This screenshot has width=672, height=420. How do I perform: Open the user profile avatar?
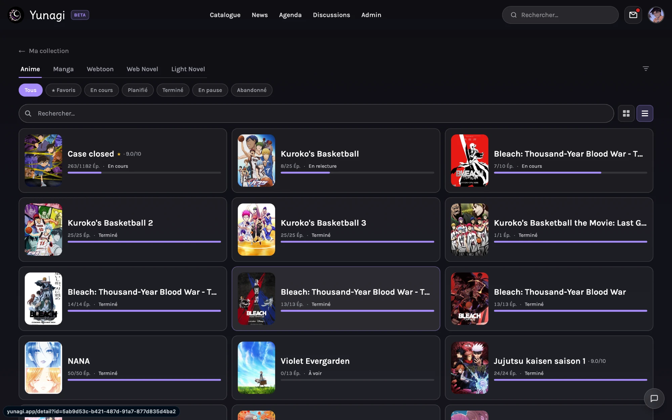(x=656, y=15)
